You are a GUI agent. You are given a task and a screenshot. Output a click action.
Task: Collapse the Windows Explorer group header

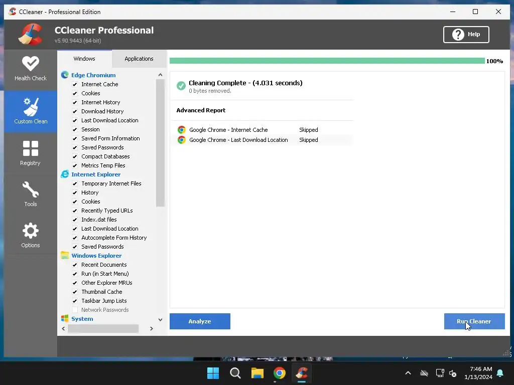pyautogui.click(x=96, y=255)
